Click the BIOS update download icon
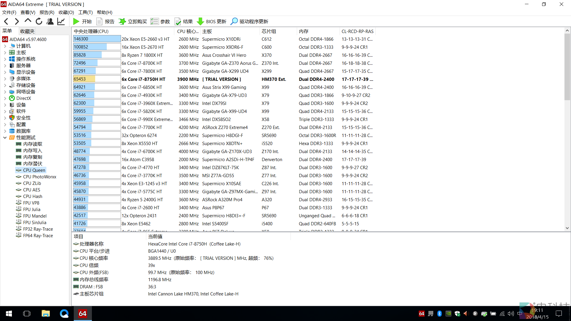The image size is (571, 321). coord(200,21)
